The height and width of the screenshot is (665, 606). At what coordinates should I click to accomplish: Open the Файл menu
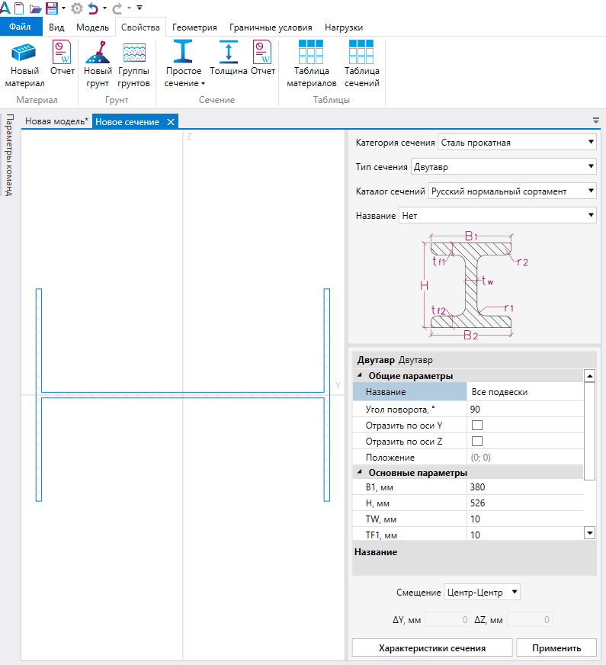[21, 27]
